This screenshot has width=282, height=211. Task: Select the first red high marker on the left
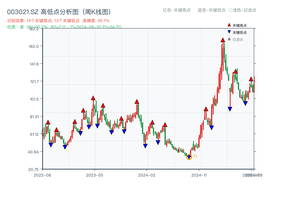[48, 122]
